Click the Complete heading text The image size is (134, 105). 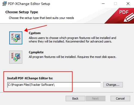coord(36,52)
